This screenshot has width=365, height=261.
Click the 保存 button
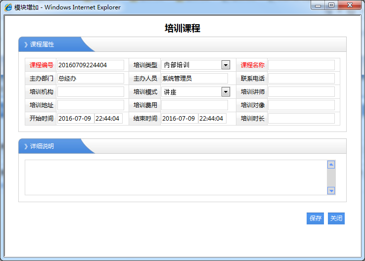pos(315,218)
